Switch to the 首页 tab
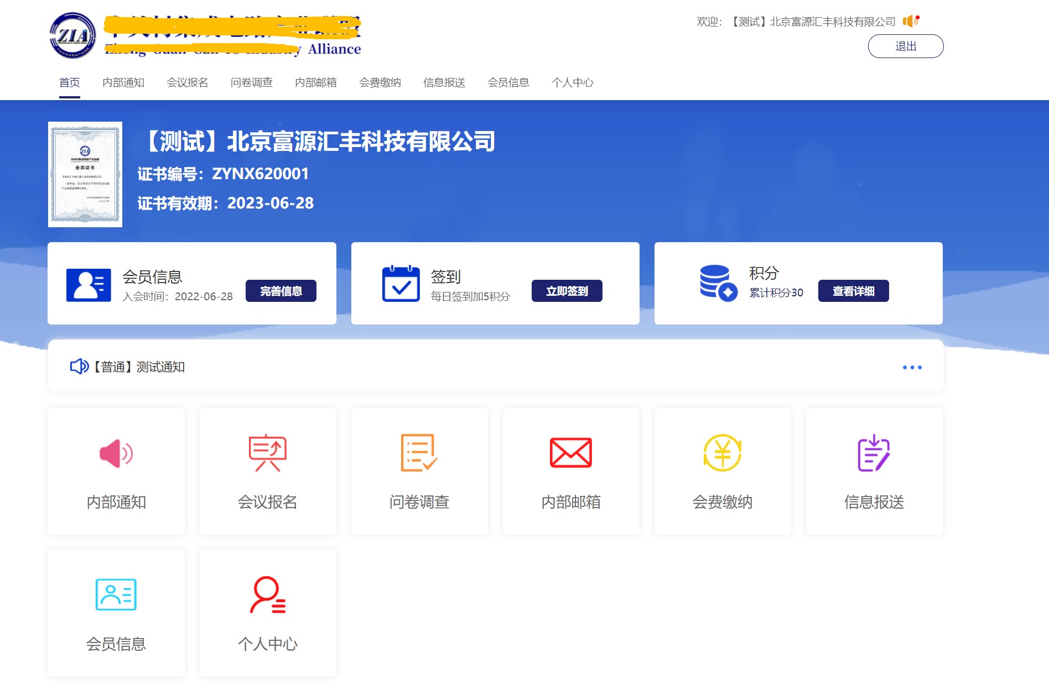 click(69, 82)
